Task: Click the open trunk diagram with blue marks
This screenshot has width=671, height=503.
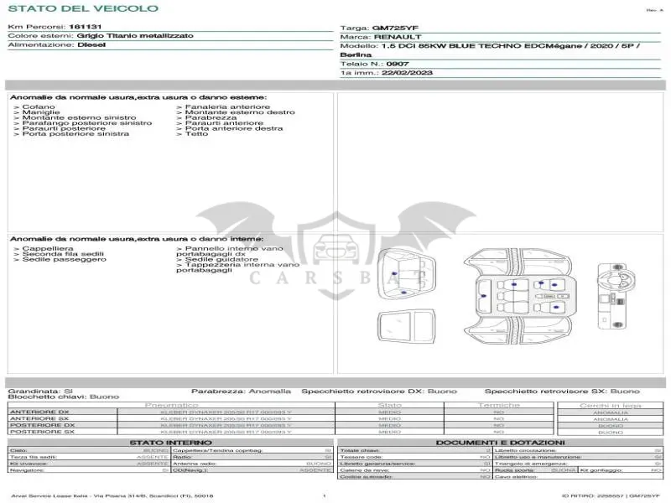Action: click(x=407, y=274)
